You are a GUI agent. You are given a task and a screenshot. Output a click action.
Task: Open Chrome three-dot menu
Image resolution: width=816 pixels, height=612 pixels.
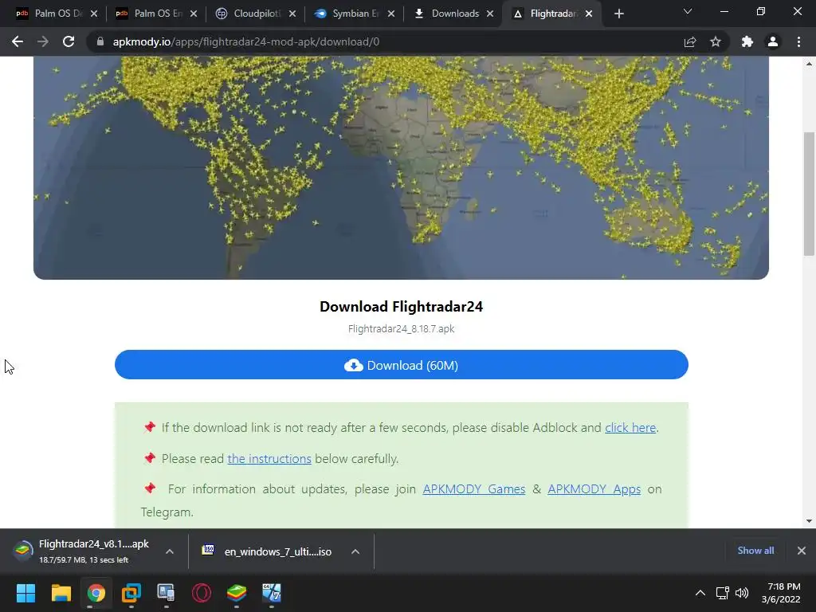(798, 41)
